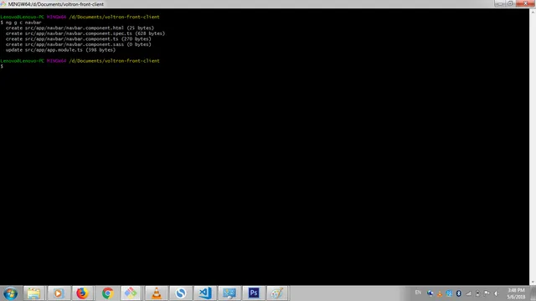Open Firefox from the taskbar
This screenshot has height=301, width=536.
pos(82,293)
